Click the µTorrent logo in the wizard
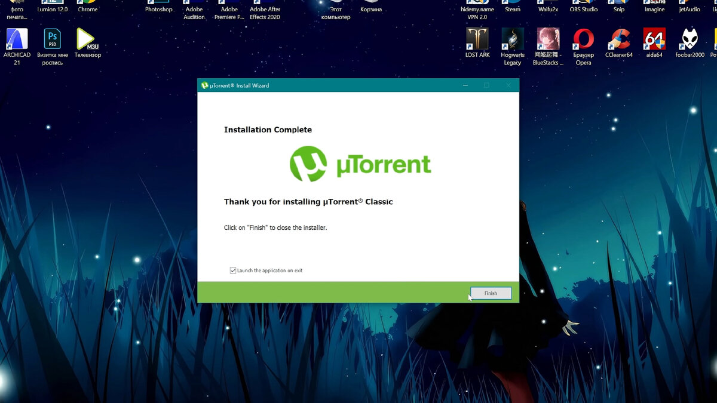Screen dimensions: 717x403 [x=360, y=164]
